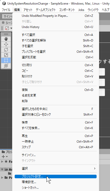
Task: Collapse the Assets folder tree
Action: 2,169
